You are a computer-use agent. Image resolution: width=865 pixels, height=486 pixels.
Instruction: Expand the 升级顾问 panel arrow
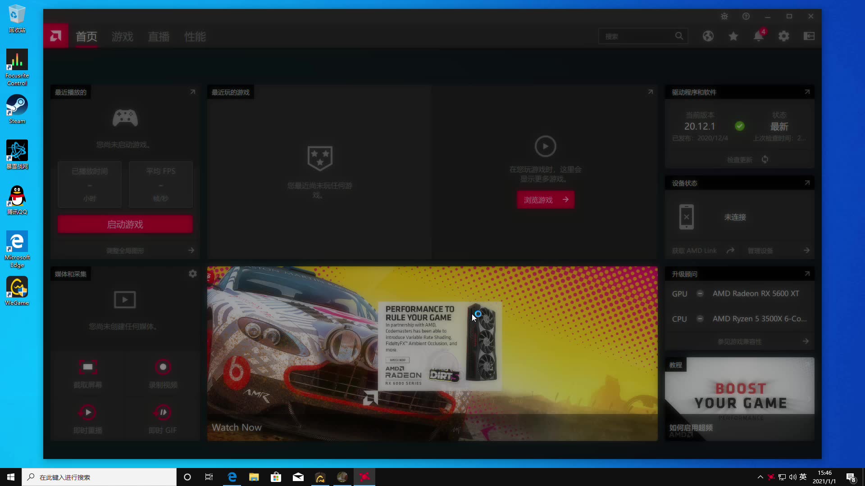[x=807, y=274]
